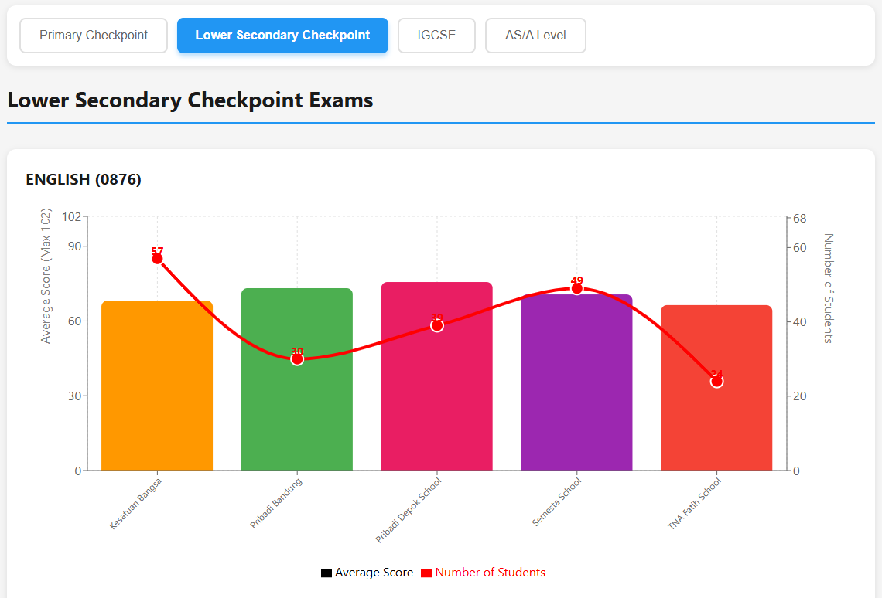882x598 pixels.
Task: Toggle the Average Score legend entry
Action: [x=366, y=573]
